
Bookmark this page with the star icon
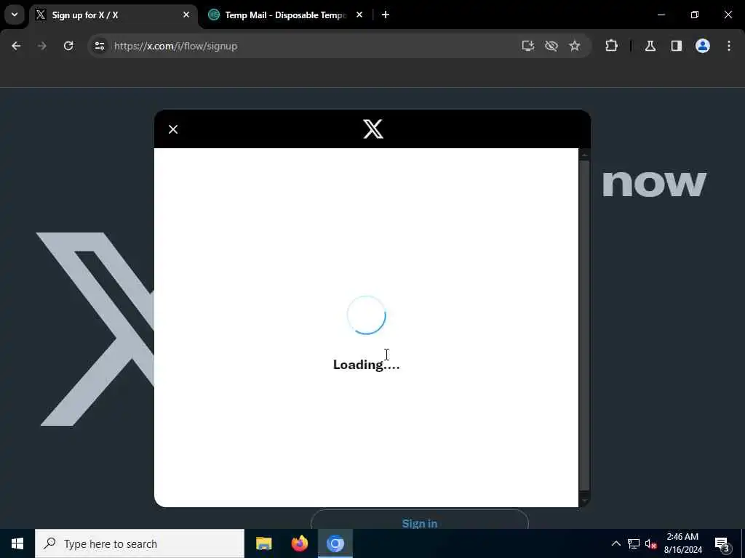tap(575, 46)
